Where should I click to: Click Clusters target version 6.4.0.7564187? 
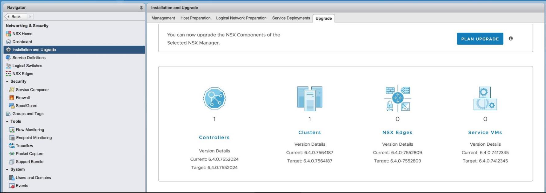[x=310, y=161]
